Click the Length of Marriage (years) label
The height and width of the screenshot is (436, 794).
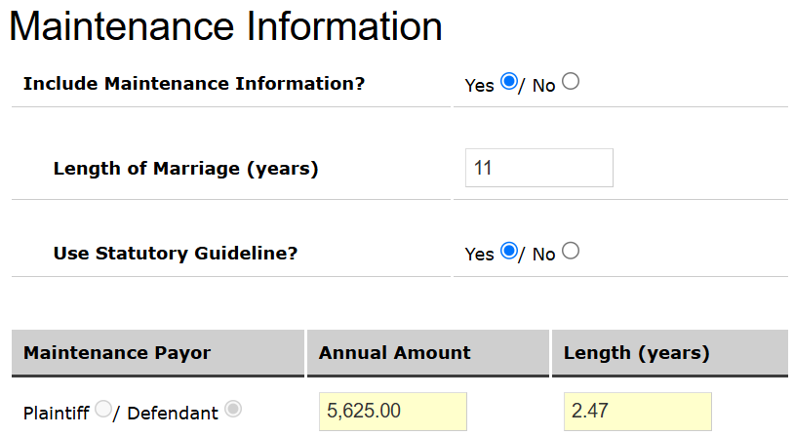[185, 169]
